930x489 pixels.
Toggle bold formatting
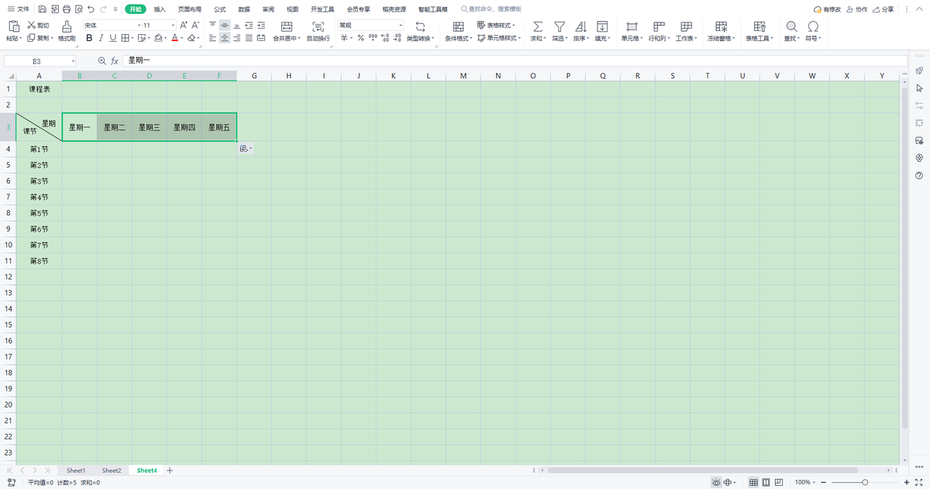(x=89, y=38)
